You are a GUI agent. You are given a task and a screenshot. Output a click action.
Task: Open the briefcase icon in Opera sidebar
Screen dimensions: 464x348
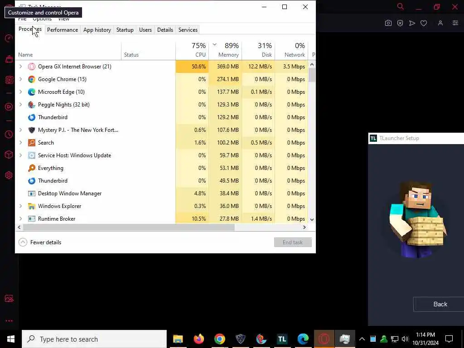[9, 59]
